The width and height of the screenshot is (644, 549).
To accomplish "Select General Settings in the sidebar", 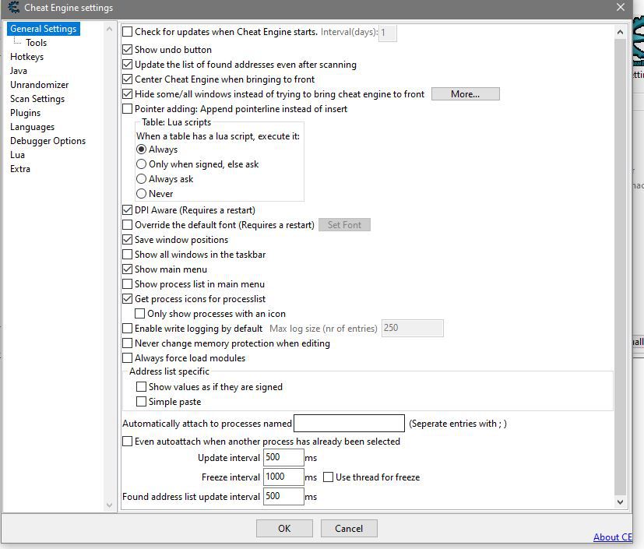I will coord(43,29).
